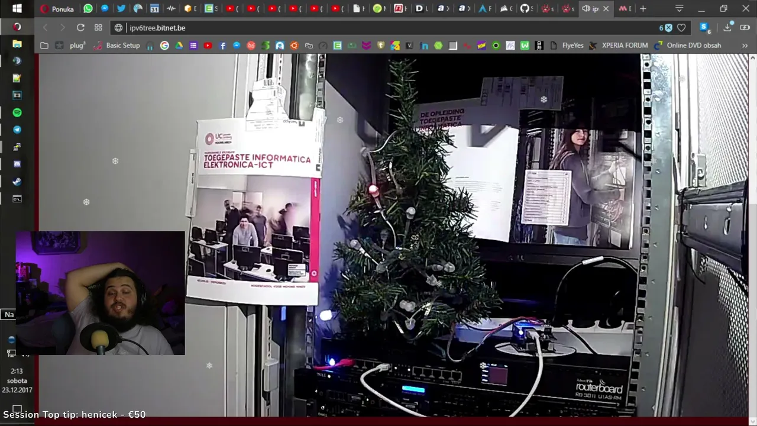Open Spotify from the taskbar
Viewport: 757px width, 426px height.
(x=17, y=112)
